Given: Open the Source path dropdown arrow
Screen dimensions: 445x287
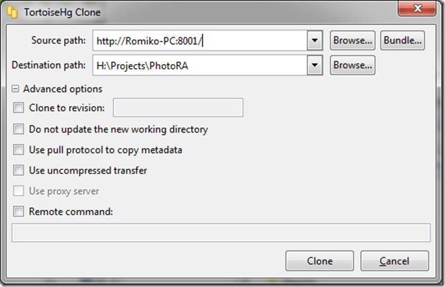Looking at the screenshot, I should click(x=315, y=41).
